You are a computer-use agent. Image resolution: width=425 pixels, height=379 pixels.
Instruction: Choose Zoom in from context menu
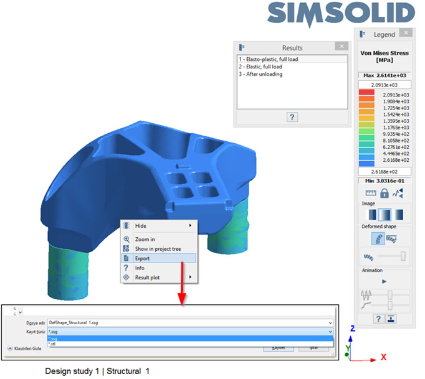159,240
